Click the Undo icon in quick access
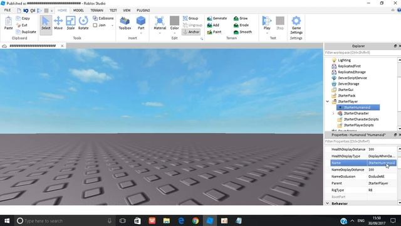The width and height of the screenshot is (401, 226). pos(26,11)
